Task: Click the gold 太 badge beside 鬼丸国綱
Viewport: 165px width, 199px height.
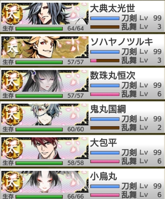Action: [12, 115]
